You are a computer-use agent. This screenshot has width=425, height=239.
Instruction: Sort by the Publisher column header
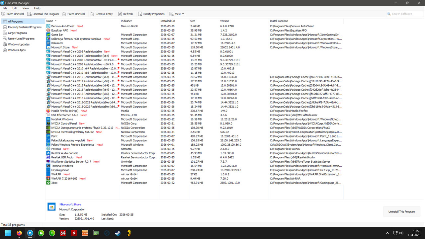pyautogui.click(x=139, y=21)
